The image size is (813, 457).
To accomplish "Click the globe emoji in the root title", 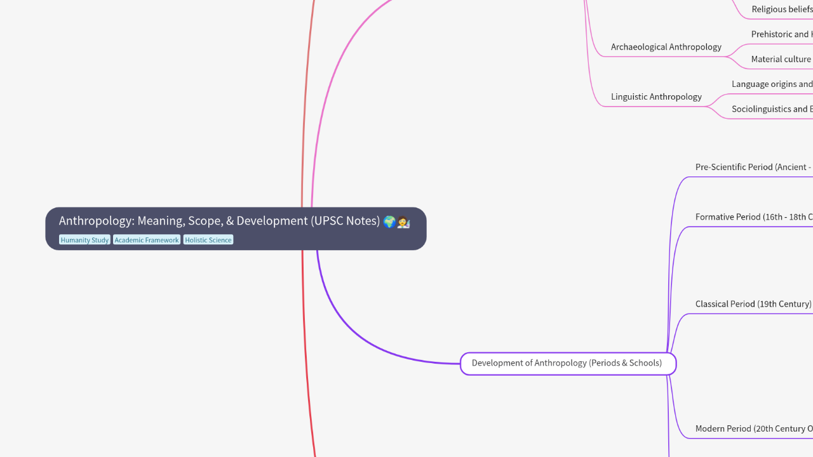I will [389, 222].
